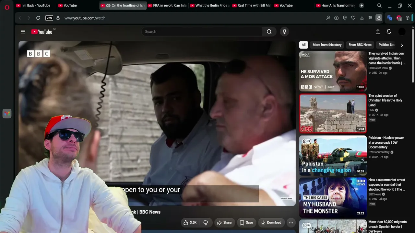The image size is (415, 233).
Task: Dislike this video
Action: 206,223
